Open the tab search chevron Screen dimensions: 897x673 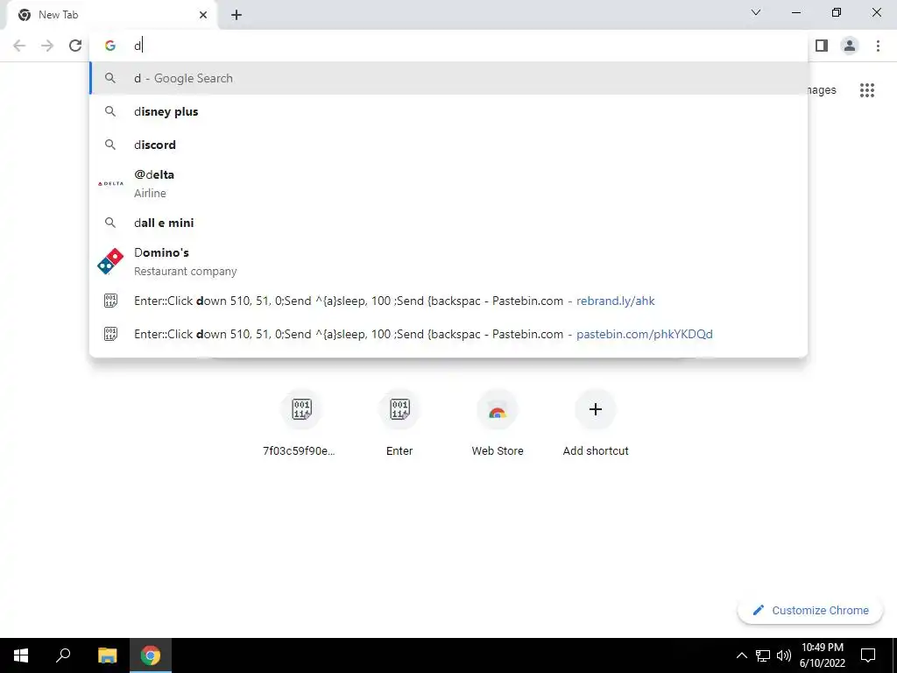(756, 12)
